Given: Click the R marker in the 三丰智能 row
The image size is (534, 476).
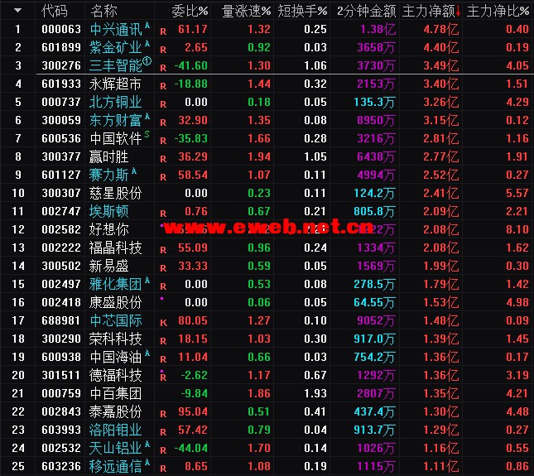Looking at the screenshot, I should point(163,68).
